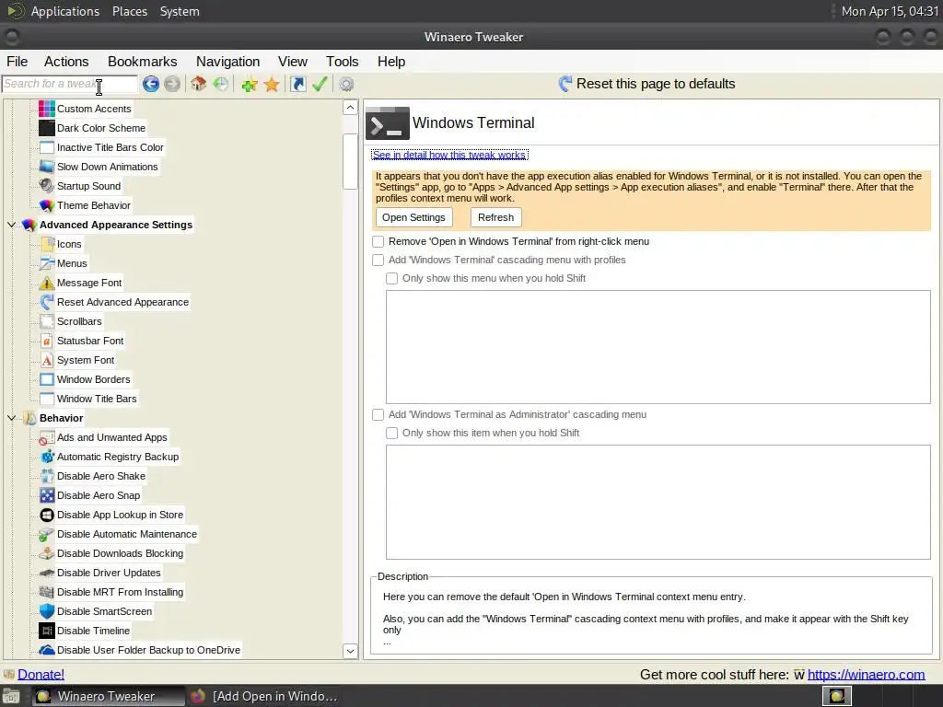The image size is (943, 707).
Task: Click the System Font red A icon
Action: pos(47,360)
